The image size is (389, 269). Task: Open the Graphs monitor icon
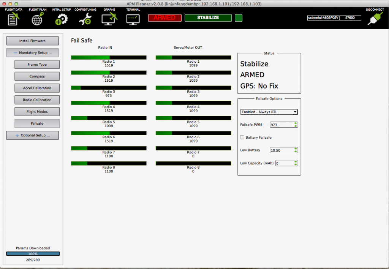[109, 19]
